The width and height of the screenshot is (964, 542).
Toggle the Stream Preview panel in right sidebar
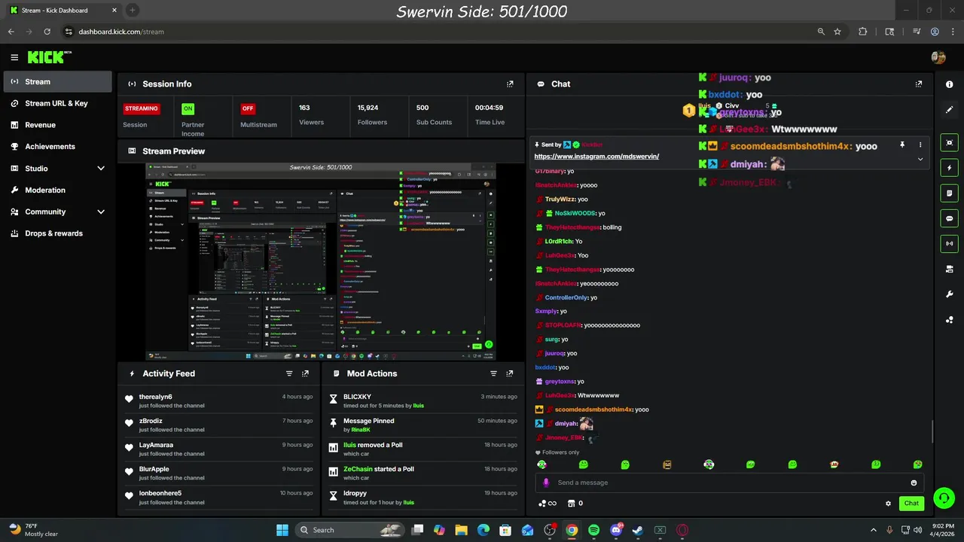tap(950, 142)
